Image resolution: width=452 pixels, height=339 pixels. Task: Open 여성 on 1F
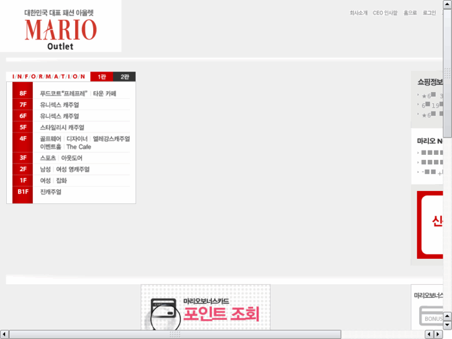[x=45, y=180]
